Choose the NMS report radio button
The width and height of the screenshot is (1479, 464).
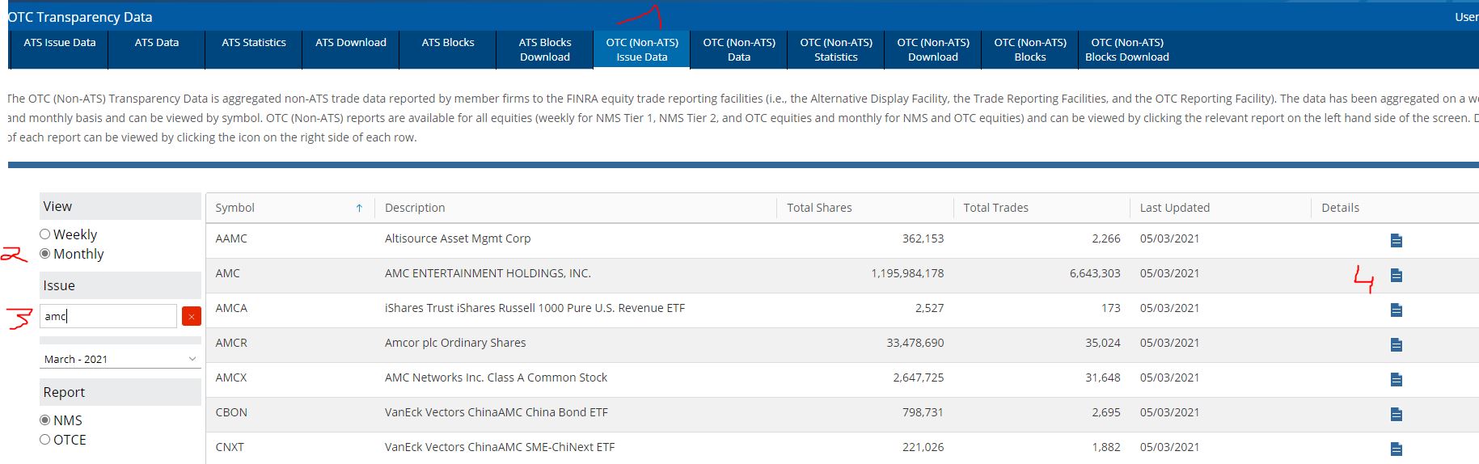[45, 420]
